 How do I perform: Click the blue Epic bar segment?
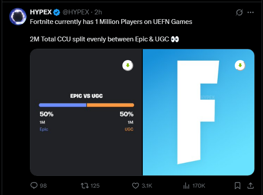pos(62,105)
